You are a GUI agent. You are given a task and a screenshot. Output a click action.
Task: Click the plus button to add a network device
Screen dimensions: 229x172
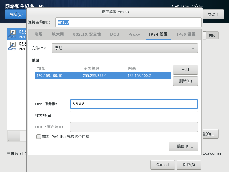(14, 136)
